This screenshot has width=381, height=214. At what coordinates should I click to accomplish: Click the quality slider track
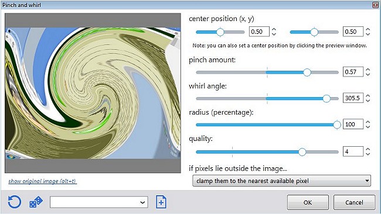tap(267, 152)
